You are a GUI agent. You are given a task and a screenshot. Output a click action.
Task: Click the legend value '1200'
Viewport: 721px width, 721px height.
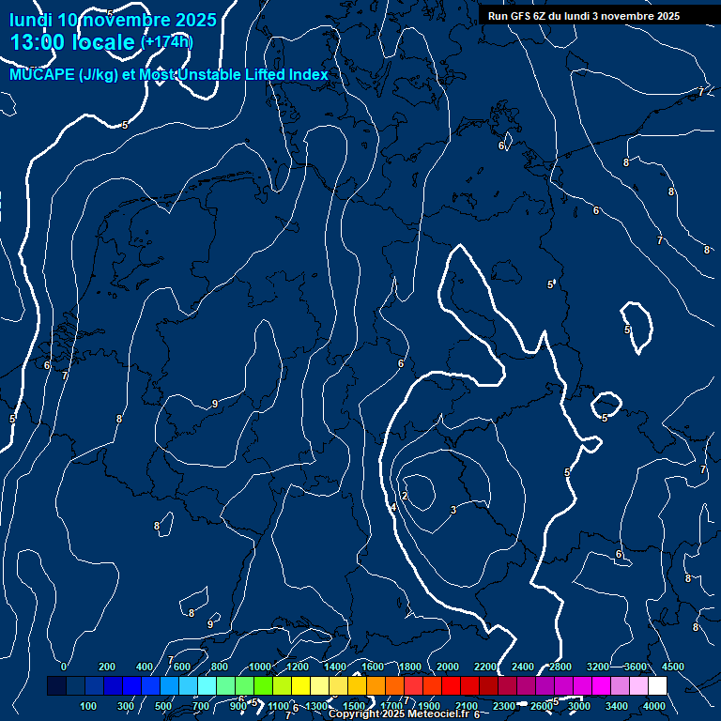click(298, 667)
